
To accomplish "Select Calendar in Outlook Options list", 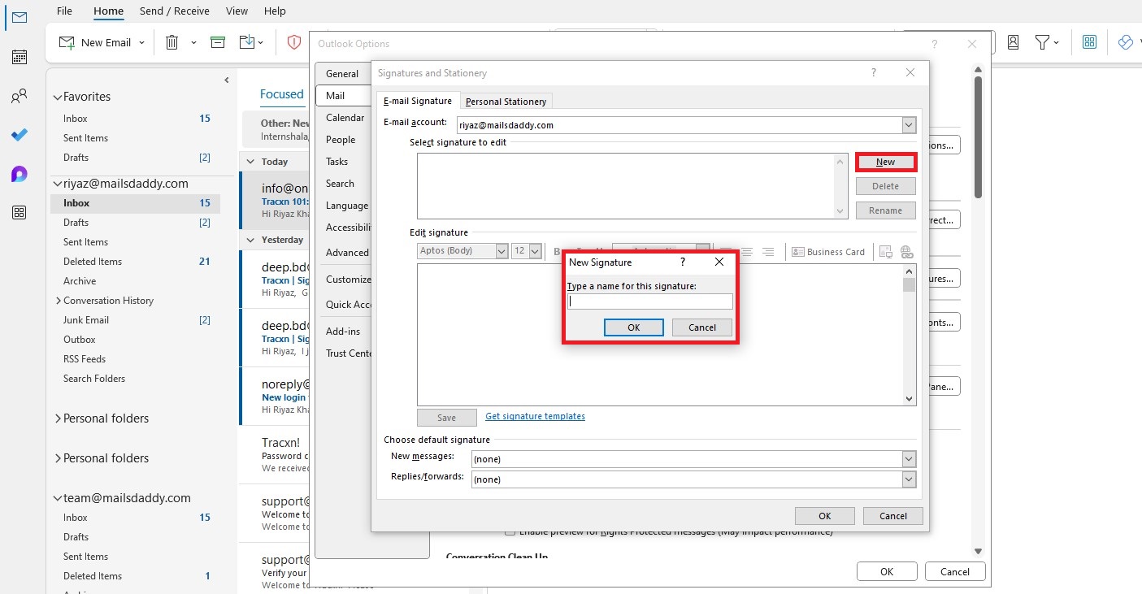I will (x=345, y=117).
